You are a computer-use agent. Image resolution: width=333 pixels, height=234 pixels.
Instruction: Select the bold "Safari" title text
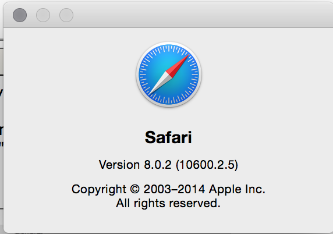coord(168,137)
